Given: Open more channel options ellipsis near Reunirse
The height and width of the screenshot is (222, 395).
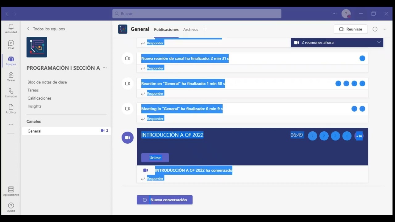Looking at the screenshot, I should [x=385, y=29].
